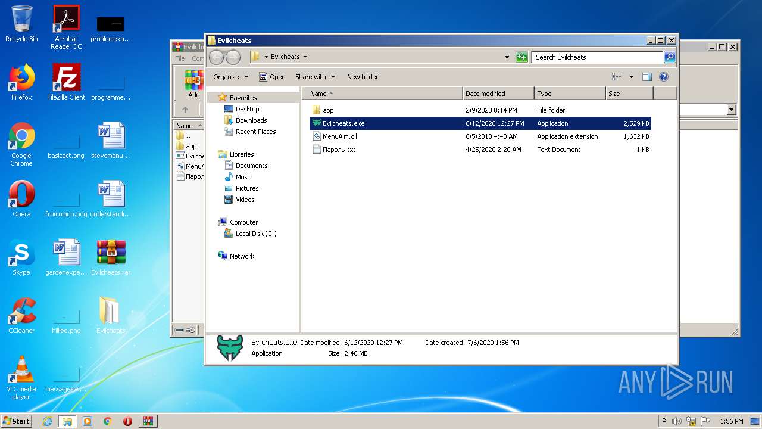Sort by Date modified column header
The height and width of the screenshot is (429, 762).
tap(498, 94)
